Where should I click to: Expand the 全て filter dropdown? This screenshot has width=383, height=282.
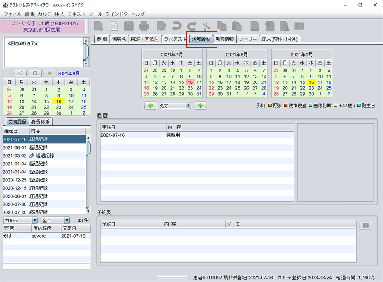(55, 220)
